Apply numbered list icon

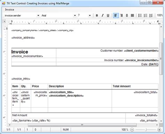click(146, 15)
